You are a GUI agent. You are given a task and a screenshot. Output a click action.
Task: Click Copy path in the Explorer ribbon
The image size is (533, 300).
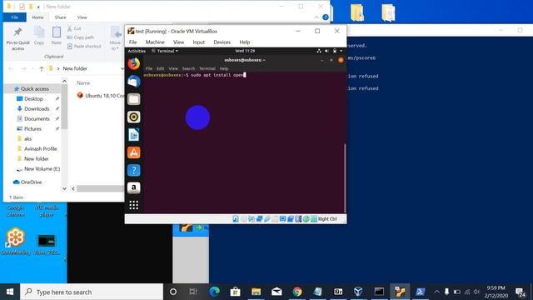point(81,37)
